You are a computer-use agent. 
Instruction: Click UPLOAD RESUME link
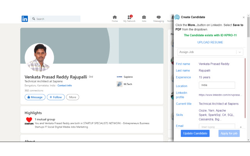pos(210,43)
